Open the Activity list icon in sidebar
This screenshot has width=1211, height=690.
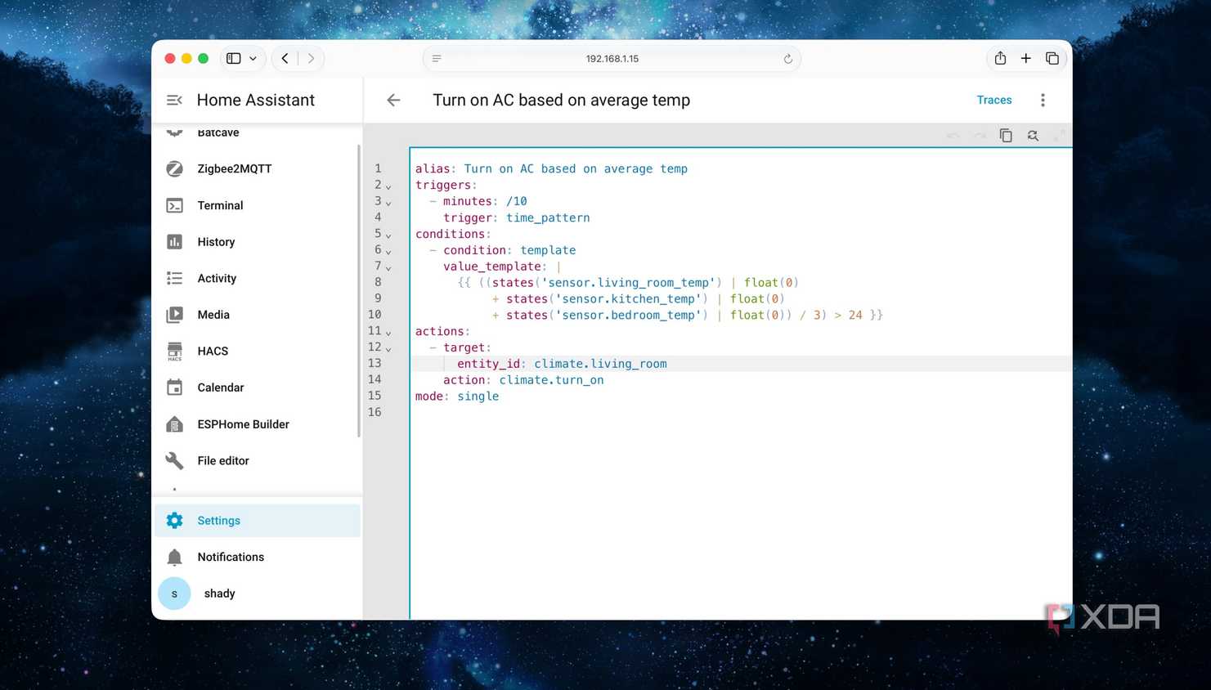pos(174,278)
